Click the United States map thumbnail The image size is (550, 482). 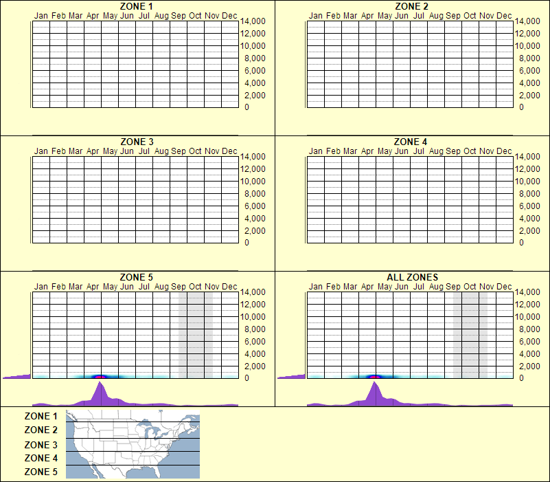click(132, 444)
